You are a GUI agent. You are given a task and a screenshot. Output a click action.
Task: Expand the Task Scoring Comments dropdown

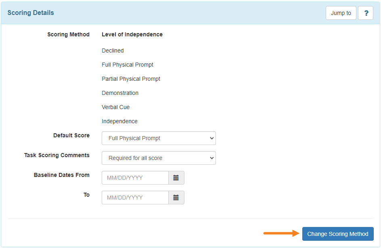click(159, 158)
